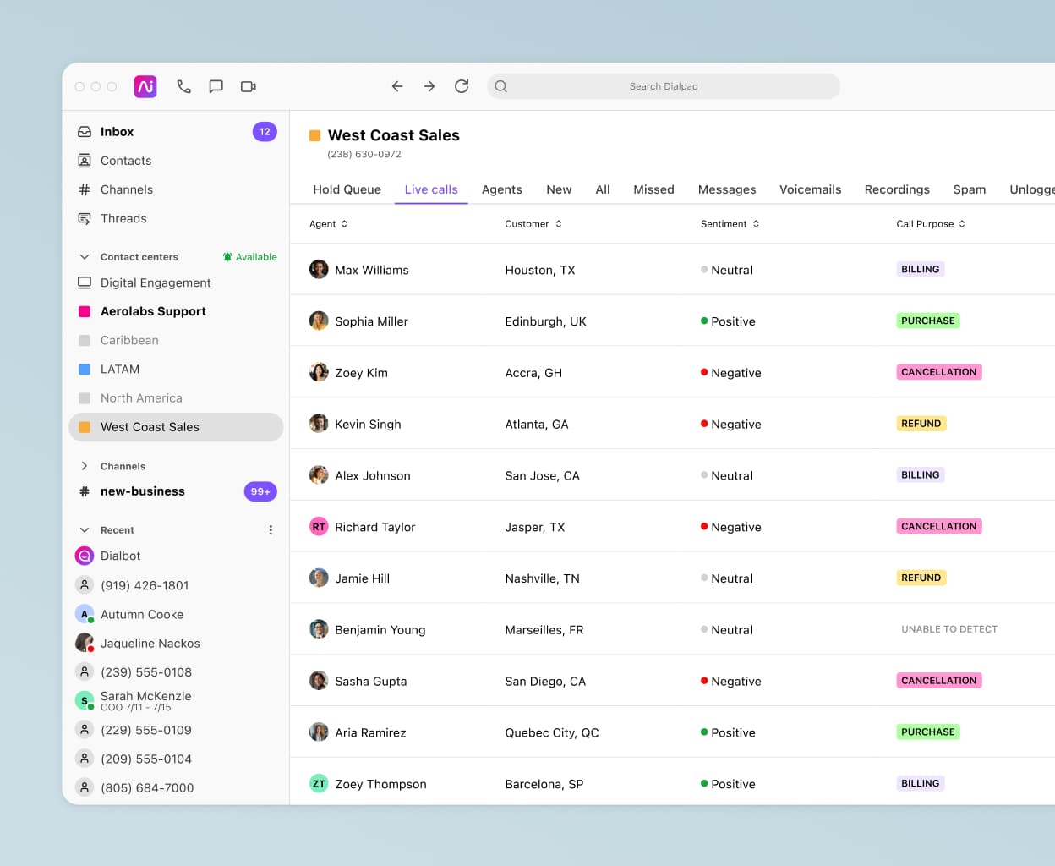Collapse the Recent section chevron

pyautogui.click(x=85, y=530)
